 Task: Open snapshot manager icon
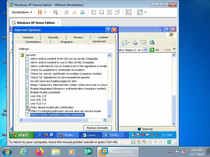pyautogui.click(x=82, y=12)
